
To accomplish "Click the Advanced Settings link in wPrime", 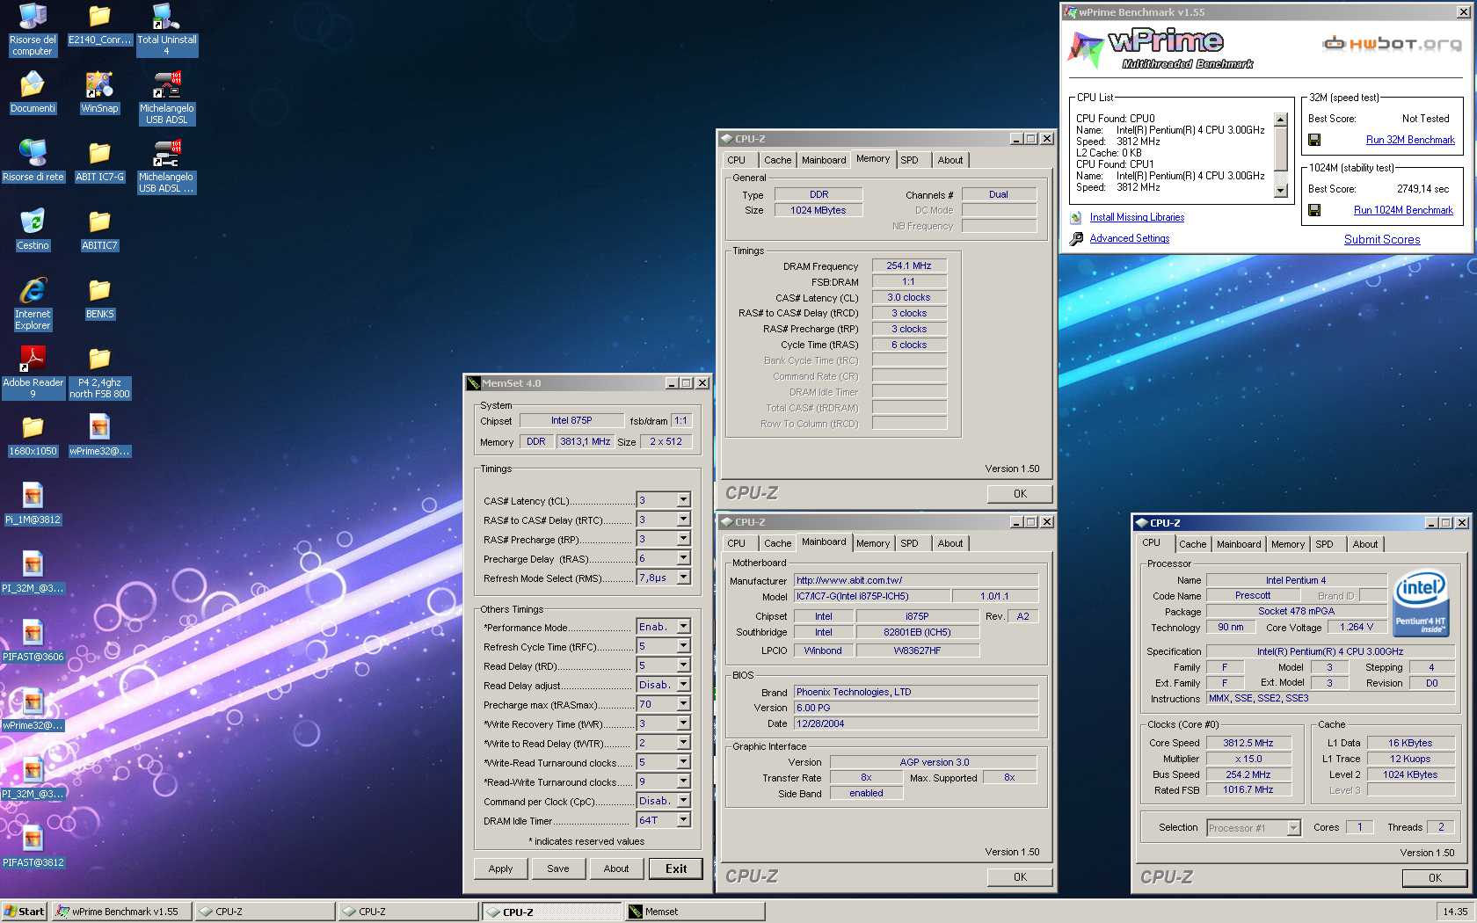I will [x=1130, y=238].
